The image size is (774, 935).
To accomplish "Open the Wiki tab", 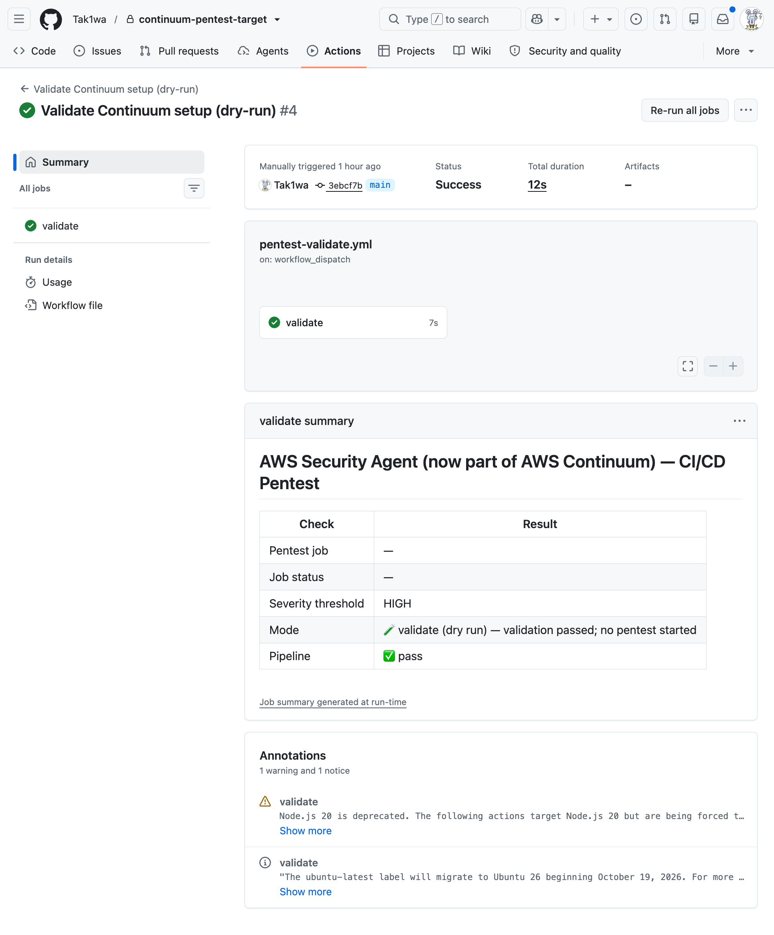I will click(x=472, y=51).
